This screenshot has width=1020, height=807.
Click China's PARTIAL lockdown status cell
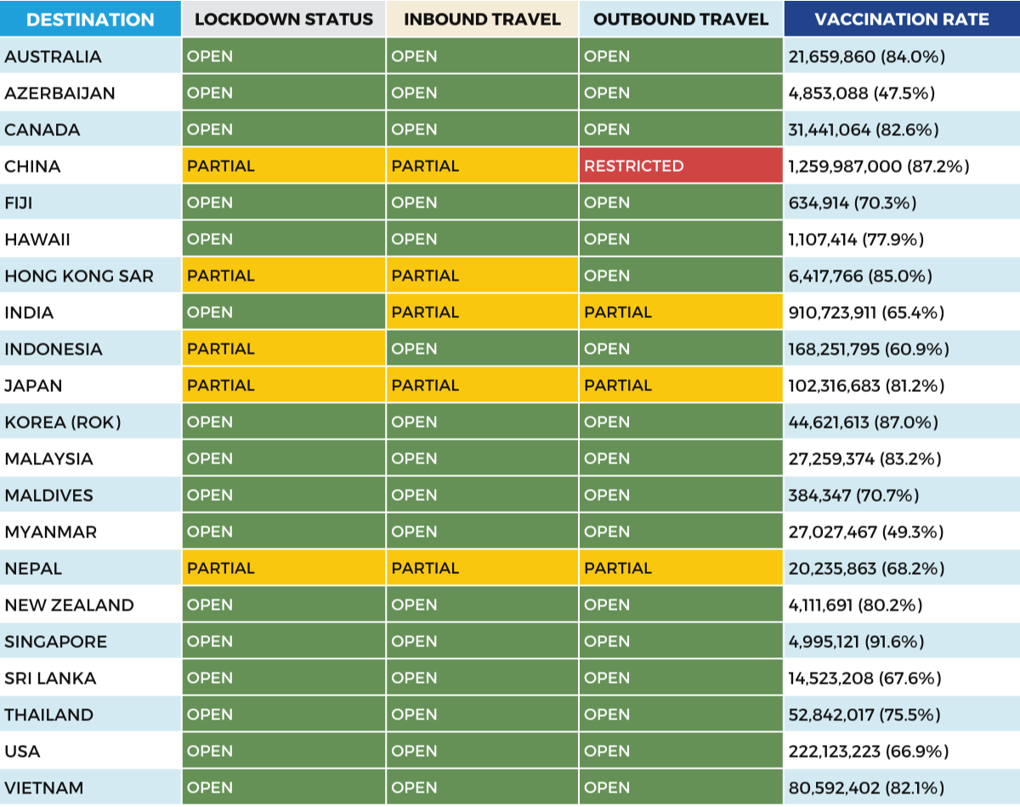tap(284, 166)
